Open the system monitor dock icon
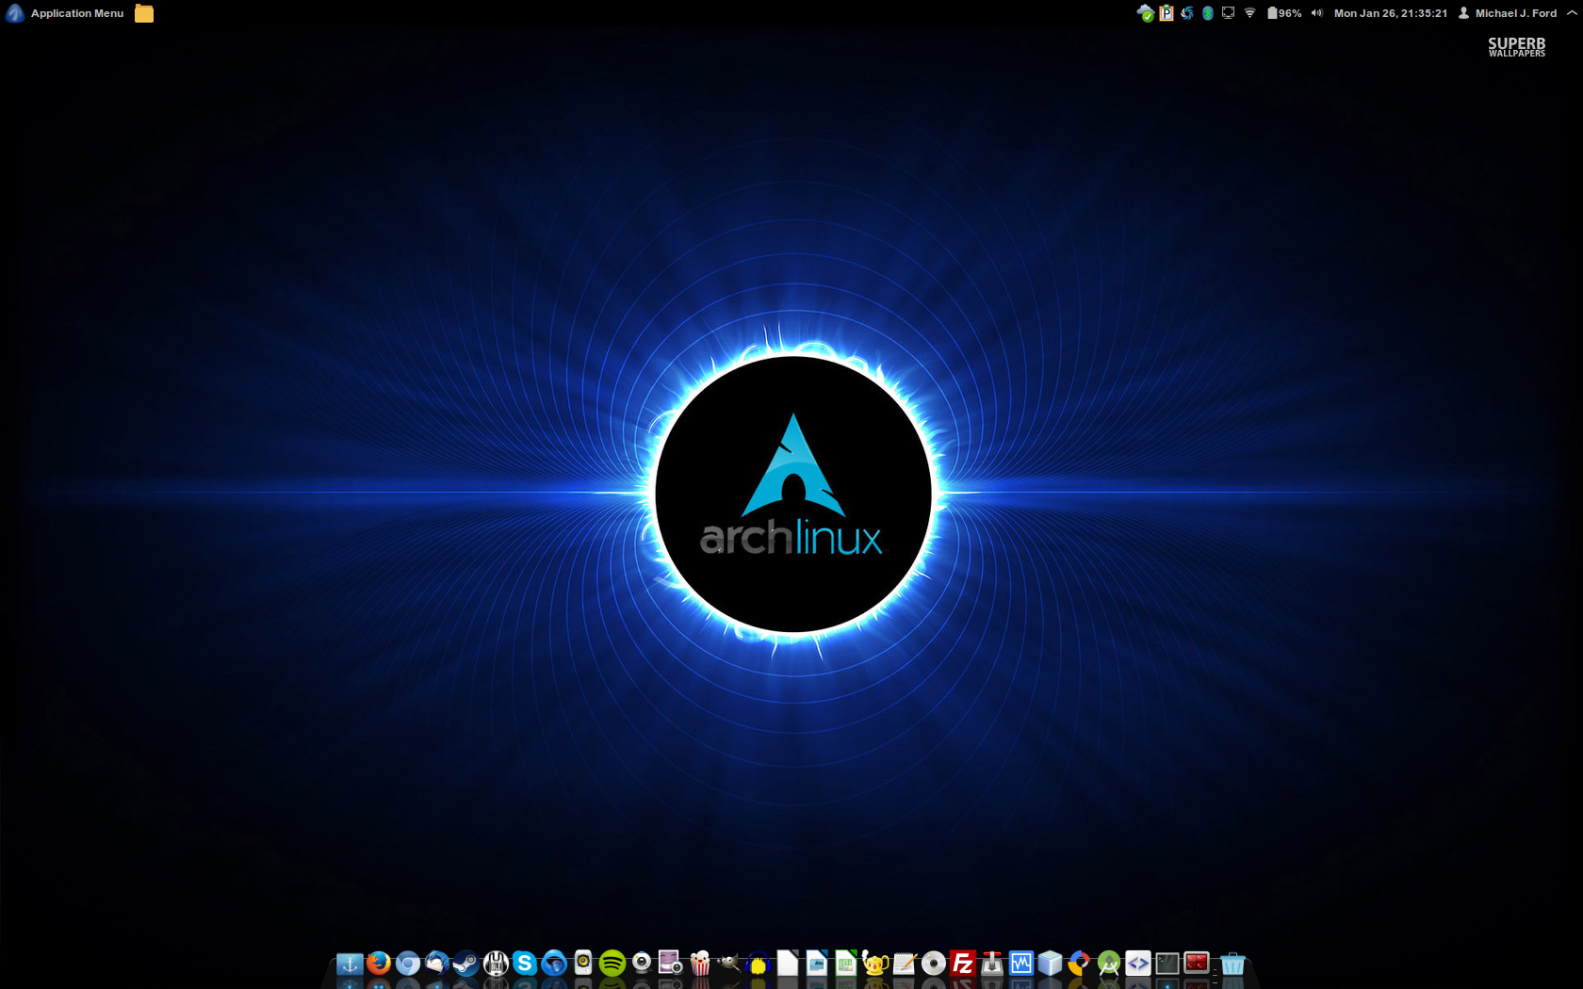Viewport: 1583px width, 989px height. pyautogui.click(x=1021, y=964)
